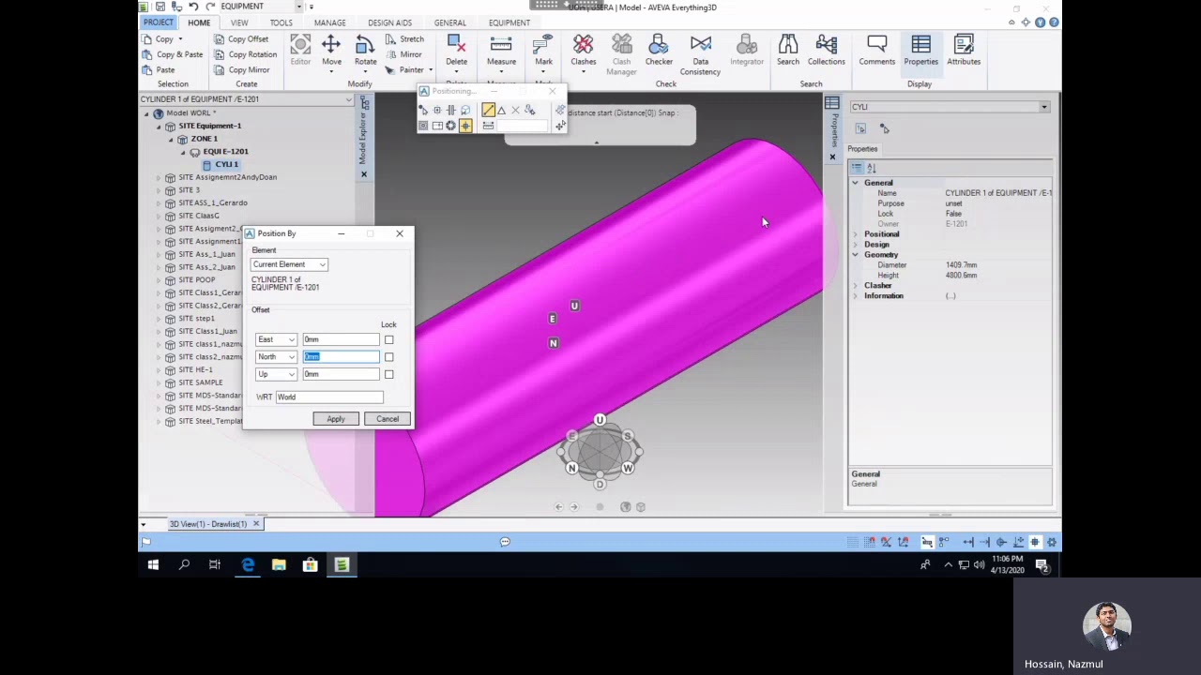Select the Rotate tool in ribbon
The height and width of the screenshot is (675, 1201).
(x=365, y=51)
